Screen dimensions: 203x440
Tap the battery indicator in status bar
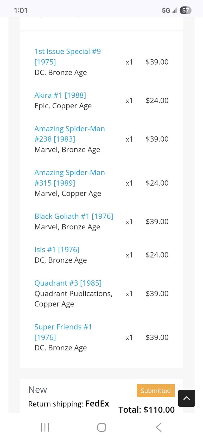tap(186, 10)
